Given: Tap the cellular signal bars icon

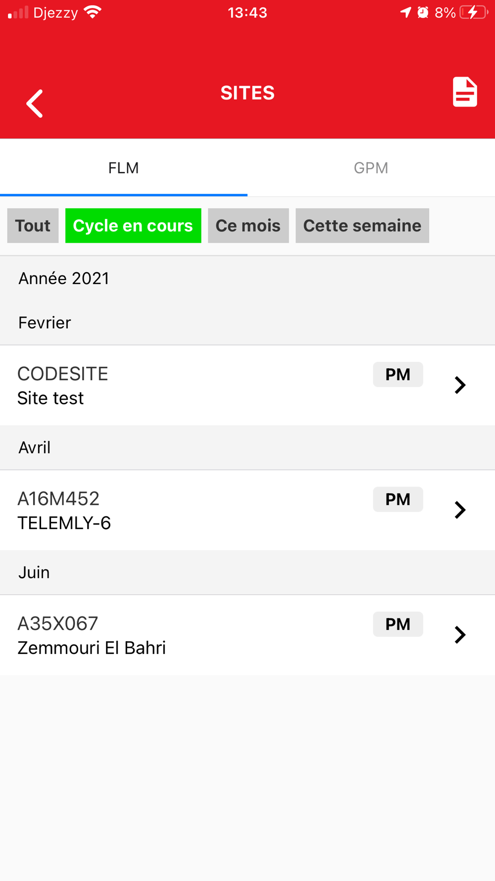Looking at the screenshot, I should coord(18,12).
